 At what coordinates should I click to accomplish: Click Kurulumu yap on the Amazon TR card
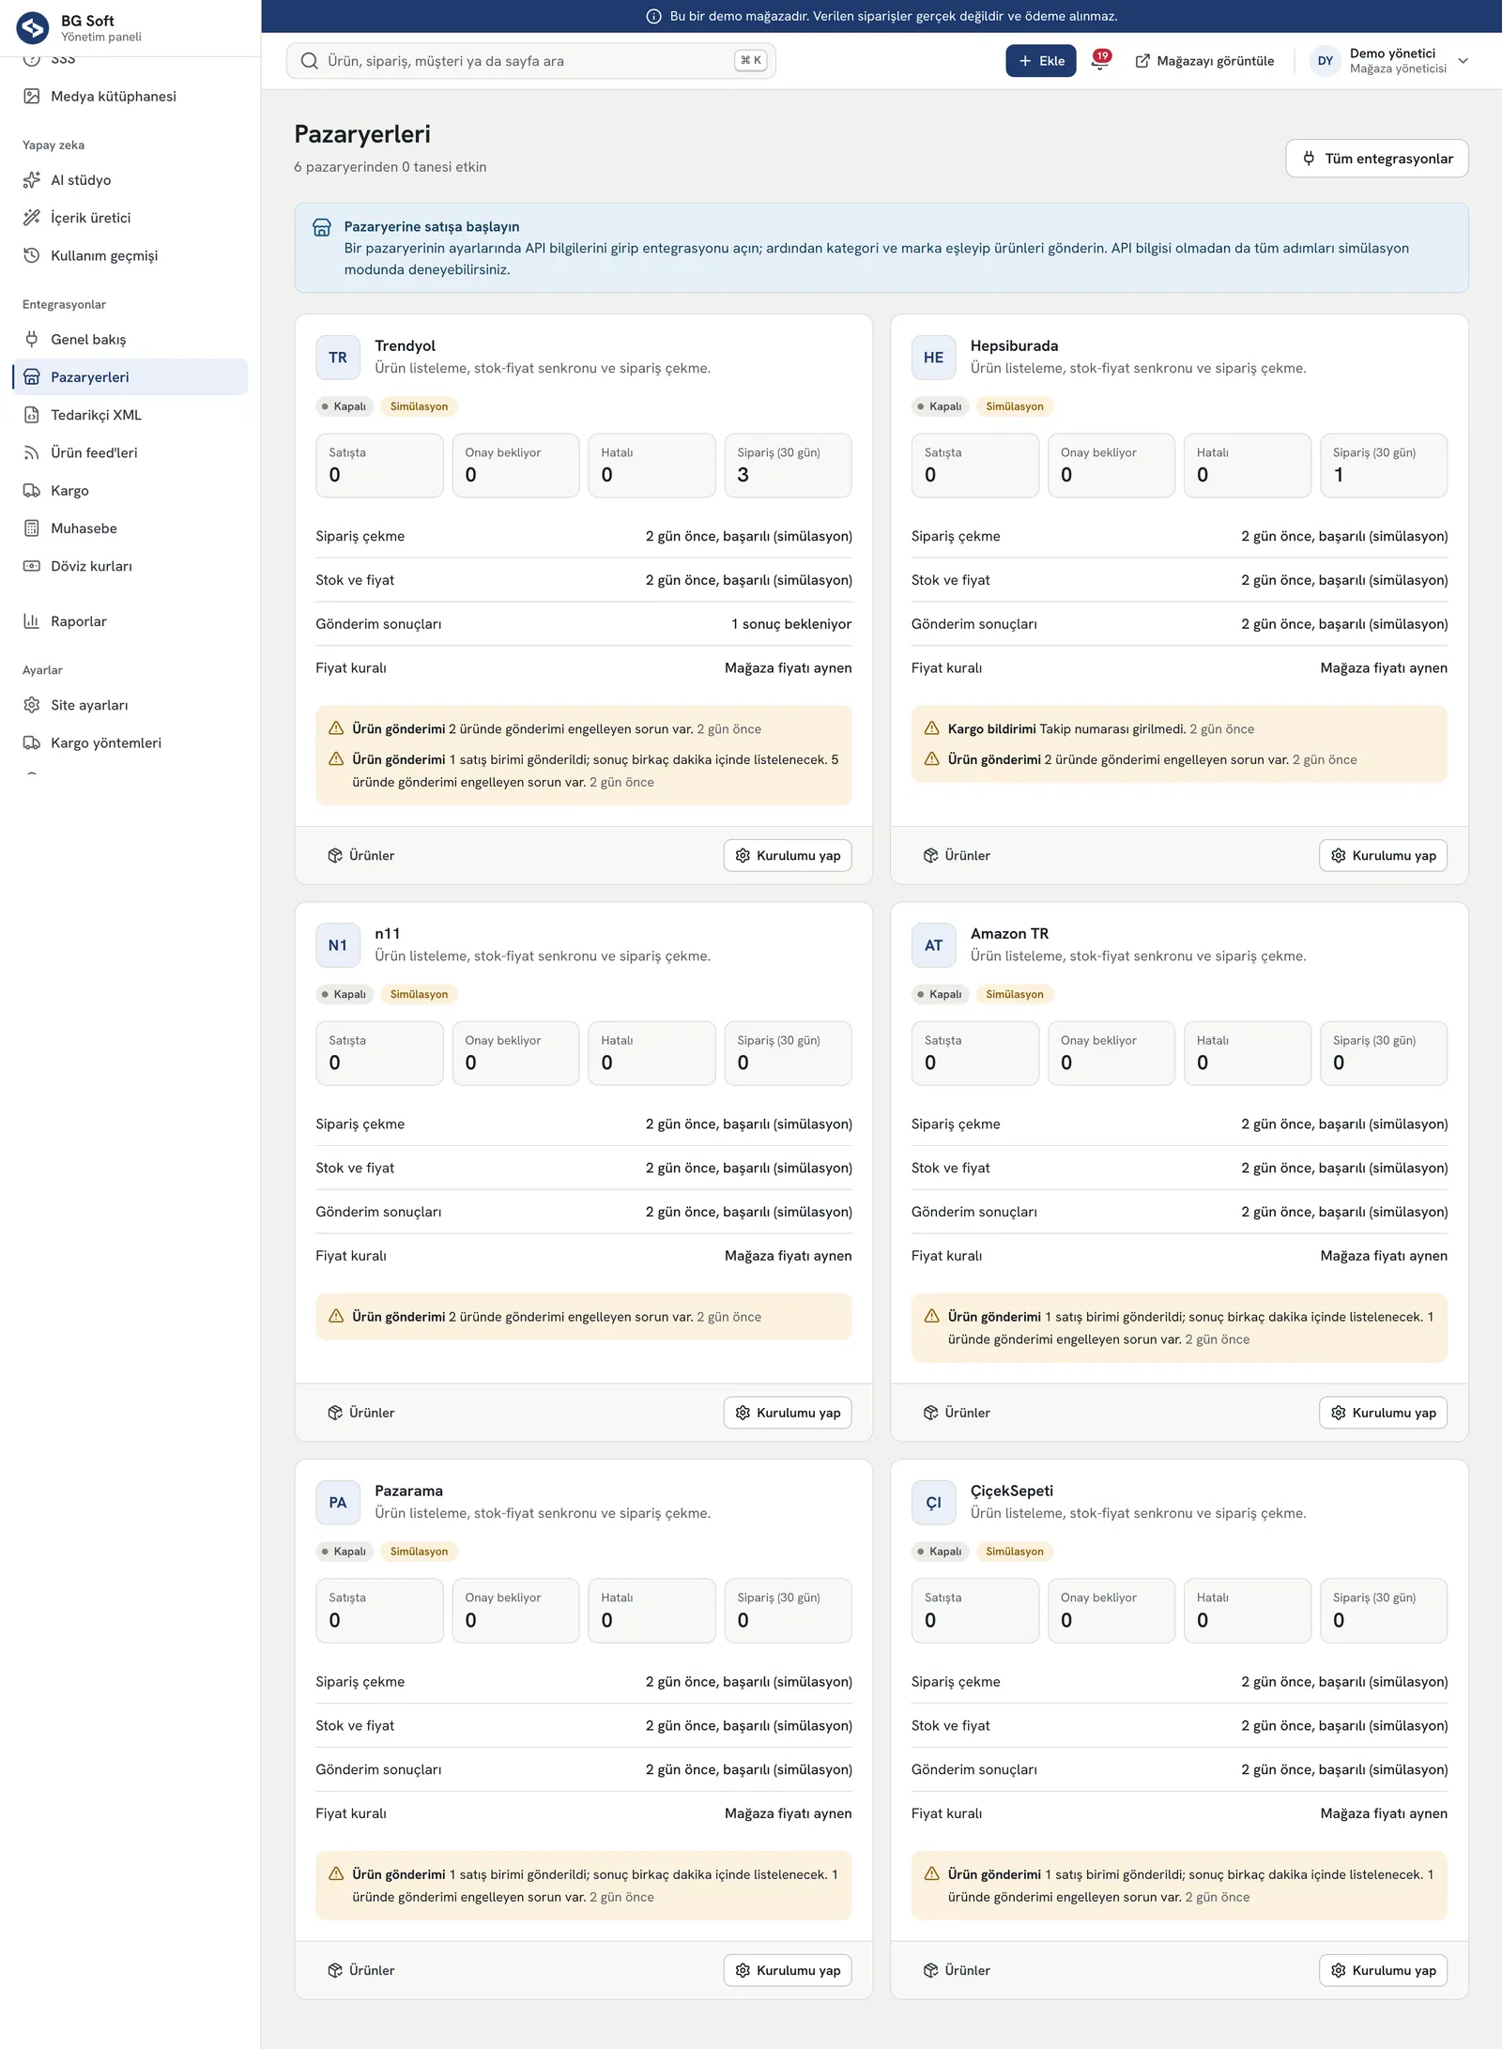pyautogui.click(x=1383, y=1413)
